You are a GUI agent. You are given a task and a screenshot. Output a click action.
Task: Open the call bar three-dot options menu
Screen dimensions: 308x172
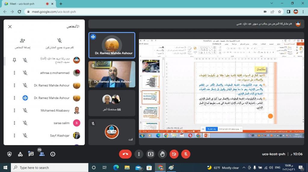139,154
